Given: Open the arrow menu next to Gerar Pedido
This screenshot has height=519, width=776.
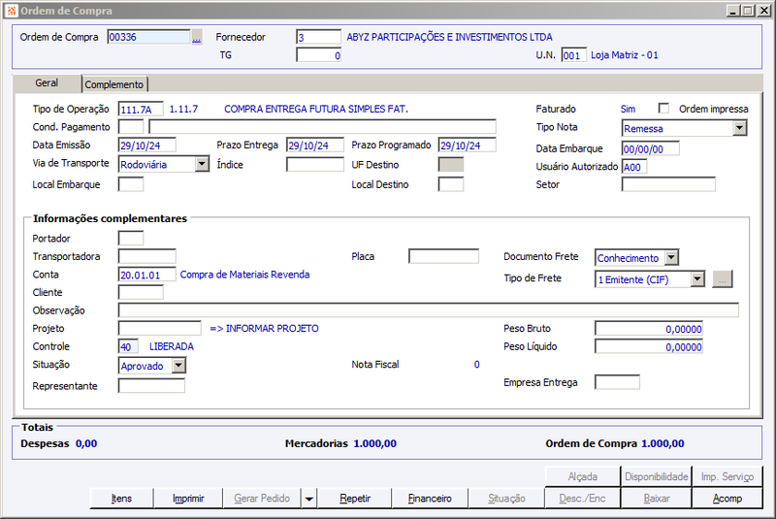Looking at the screenshot, I should 308,499.
